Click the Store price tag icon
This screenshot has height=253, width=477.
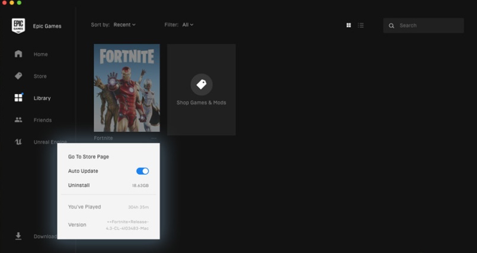click(18, 76)
